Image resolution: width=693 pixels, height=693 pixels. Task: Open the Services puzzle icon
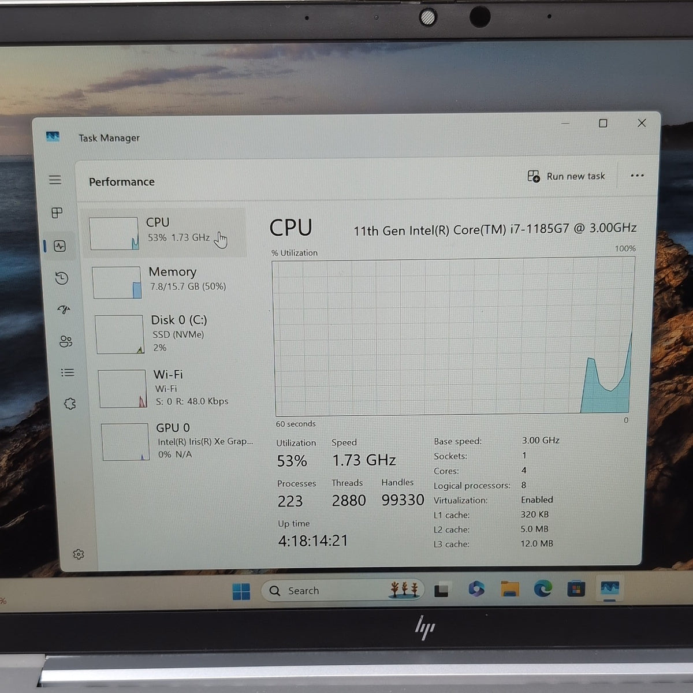pyautogui.click(x=70, y=404)
